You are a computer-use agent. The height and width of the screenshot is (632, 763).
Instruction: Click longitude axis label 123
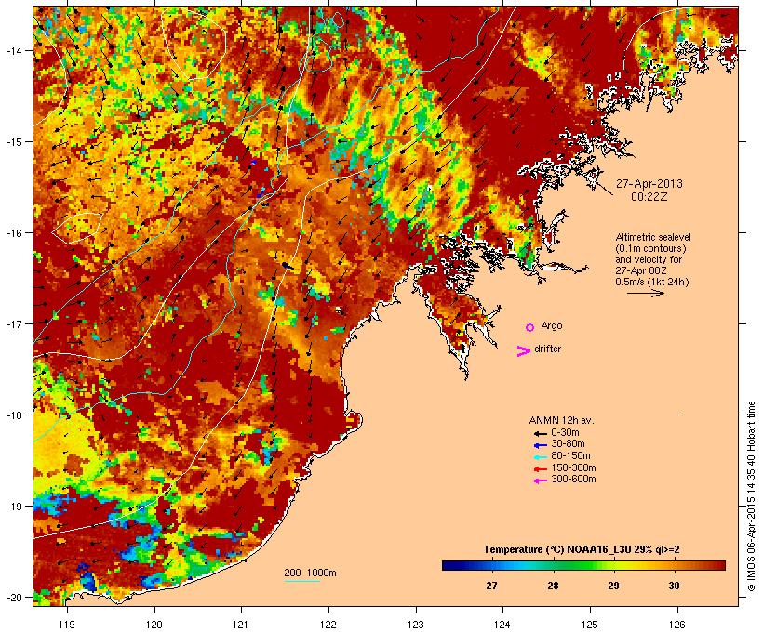tap(416, 625)
